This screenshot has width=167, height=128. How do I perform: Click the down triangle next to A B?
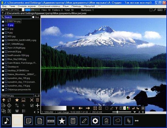pos(135,112)
